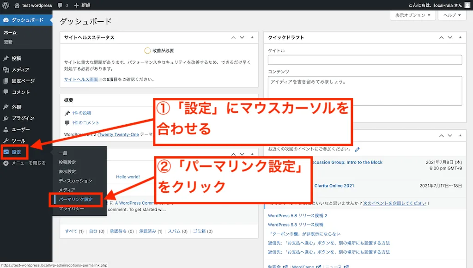Image resolution: width=473 pixels, height=268 pixels.
Task: Open 「クーポンの欄」が非表示にならない link
Action: click(304, 234)
